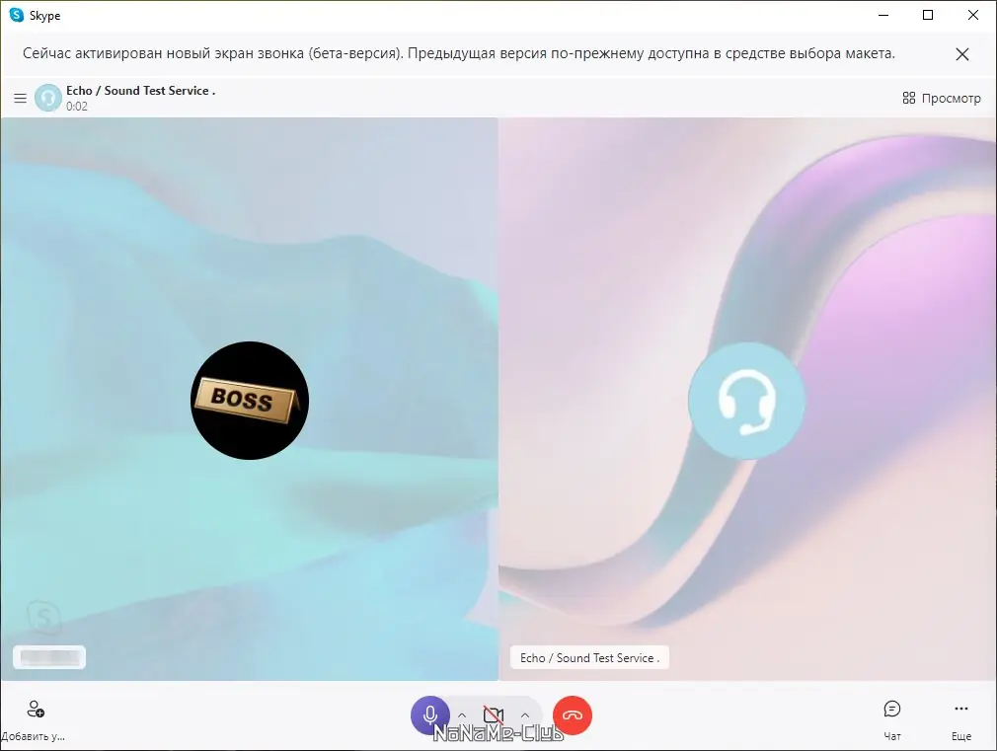Expand camera options chevron
The image size is (997, 751).
pos(524,715)
